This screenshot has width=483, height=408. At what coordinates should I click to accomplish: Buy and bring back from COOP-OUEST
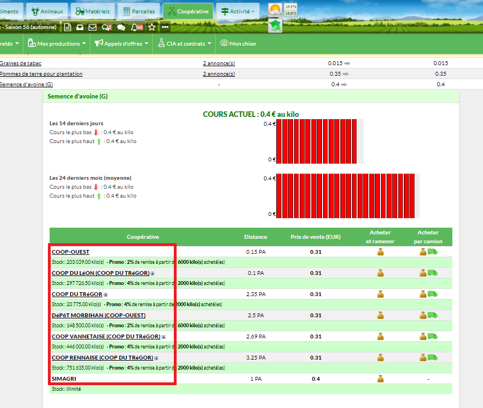pyautogui.click(x=380, y=252)
